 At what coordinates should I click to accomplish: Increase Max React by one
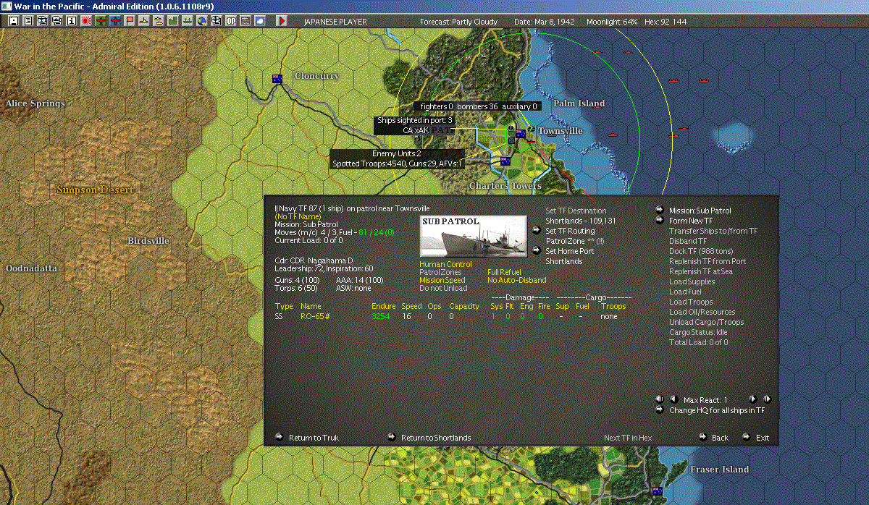click(752, 399)
